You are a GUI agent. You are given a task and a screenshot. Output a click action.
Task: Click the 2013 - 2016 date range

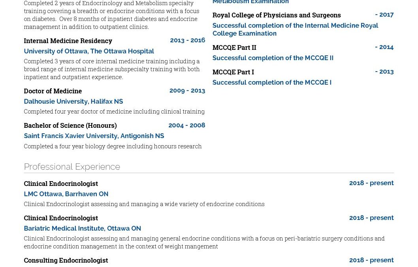click(188, 40)
